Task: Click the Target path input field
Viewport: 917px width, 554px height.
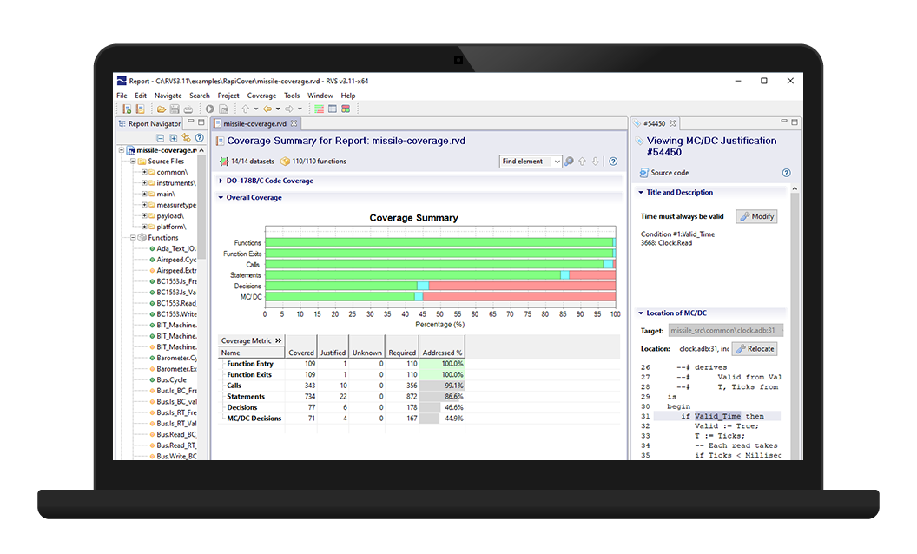Action: point(725,331)
